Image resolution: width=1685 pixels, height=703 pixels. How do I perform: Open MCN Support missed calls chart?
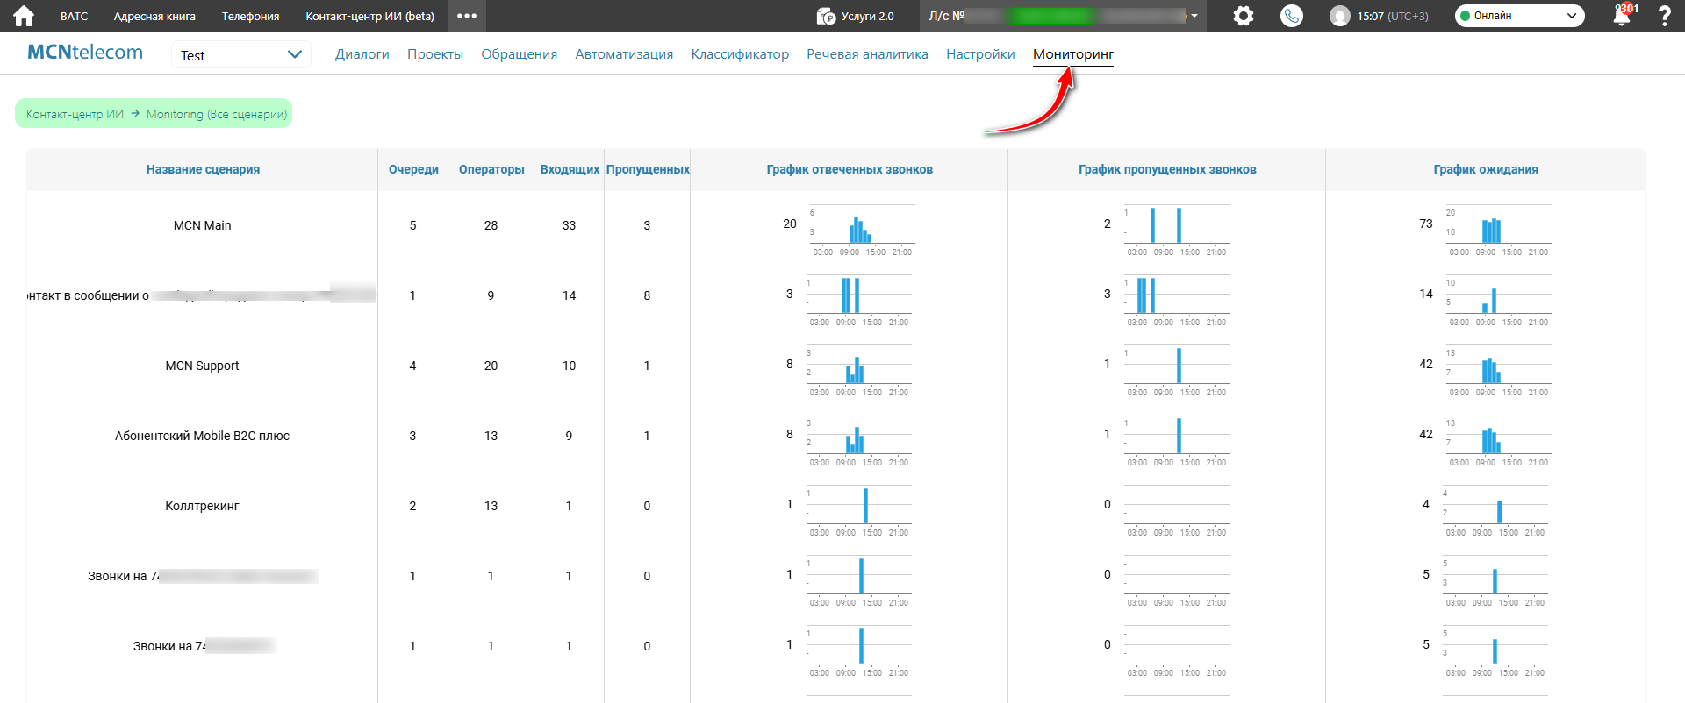[x=1176, y=371]
